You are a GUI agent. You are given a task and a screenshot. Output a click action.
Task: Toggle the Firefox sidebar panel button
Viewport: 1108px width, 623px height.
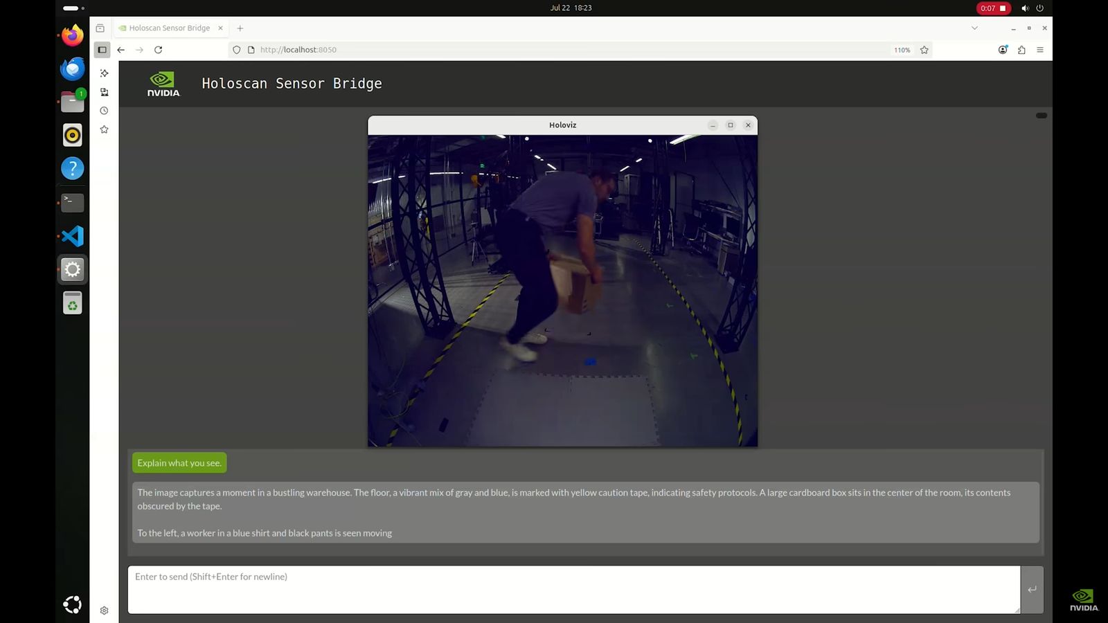[102, 50]
